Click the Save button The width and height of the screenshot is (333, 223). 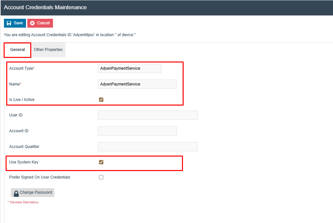point(15,23)
